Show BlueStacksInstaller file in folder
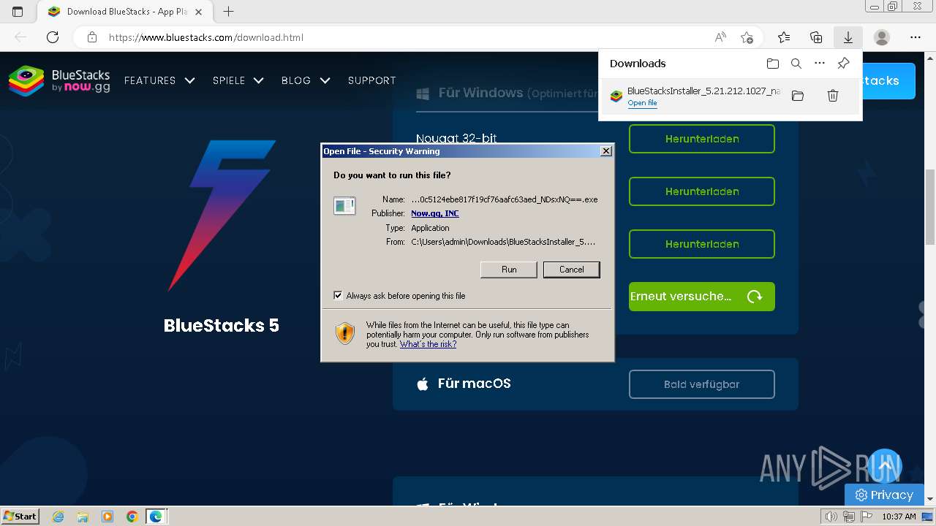The width and height of the screenshot is (936, 526). pyautogui.click(x=798, y=96)
